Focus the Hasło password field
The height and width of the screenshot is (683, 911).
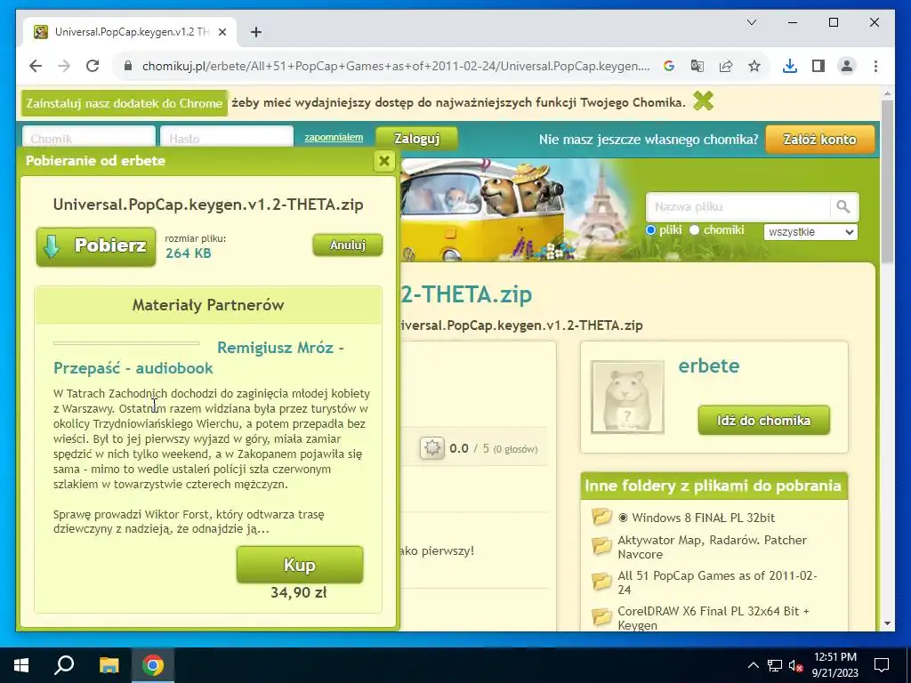coord(227,138)
